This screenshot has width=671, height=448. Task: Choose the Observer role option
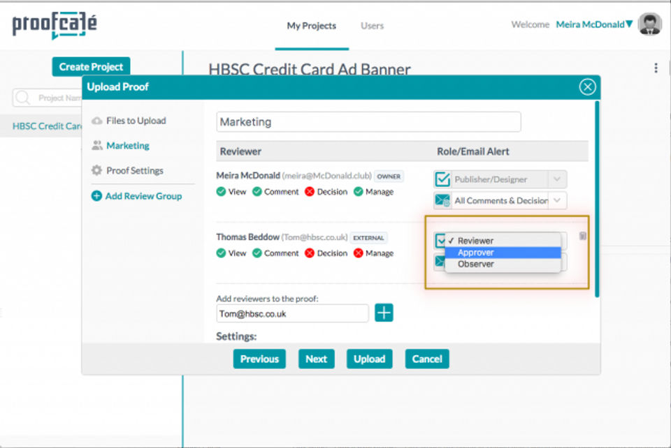(x=503, y=264)
